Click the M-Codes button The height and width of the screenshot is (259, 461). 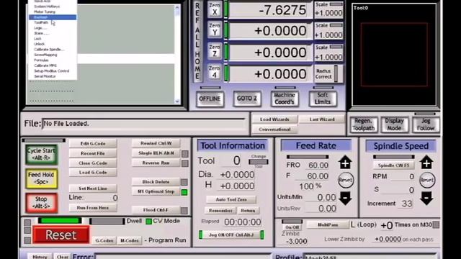130,240
